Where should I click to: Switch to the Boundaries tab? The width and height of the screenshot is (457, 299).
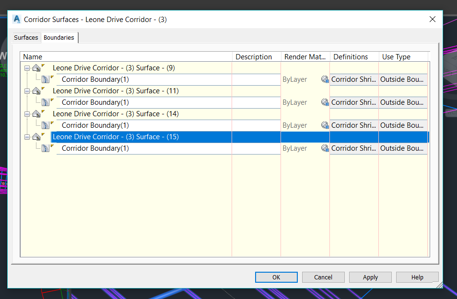[59, 37]
